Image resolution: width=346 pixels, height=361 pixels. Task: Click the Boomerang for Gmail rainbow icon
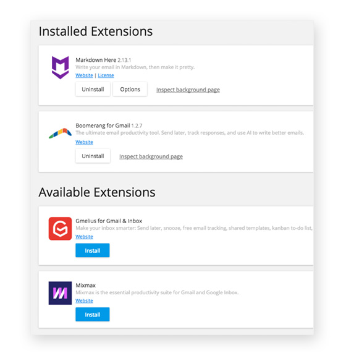(60, 134)
